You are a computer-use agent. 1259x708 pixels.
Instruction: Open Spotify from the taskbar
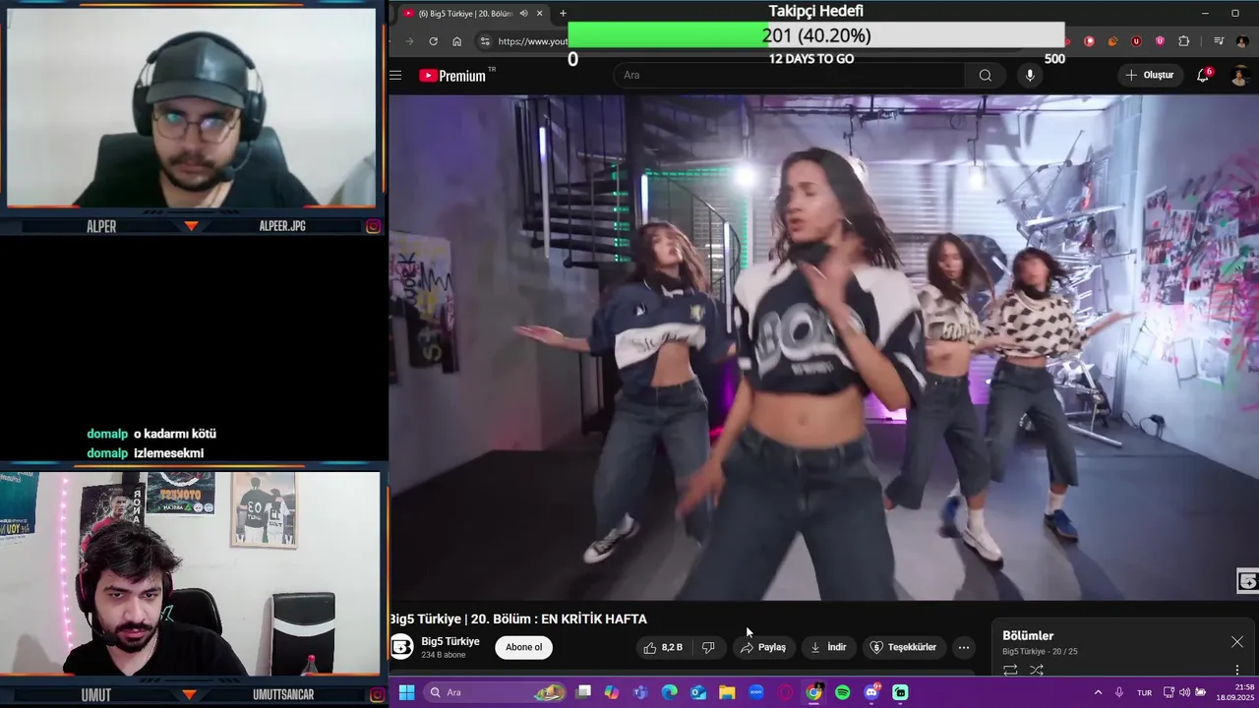point(843,692)
